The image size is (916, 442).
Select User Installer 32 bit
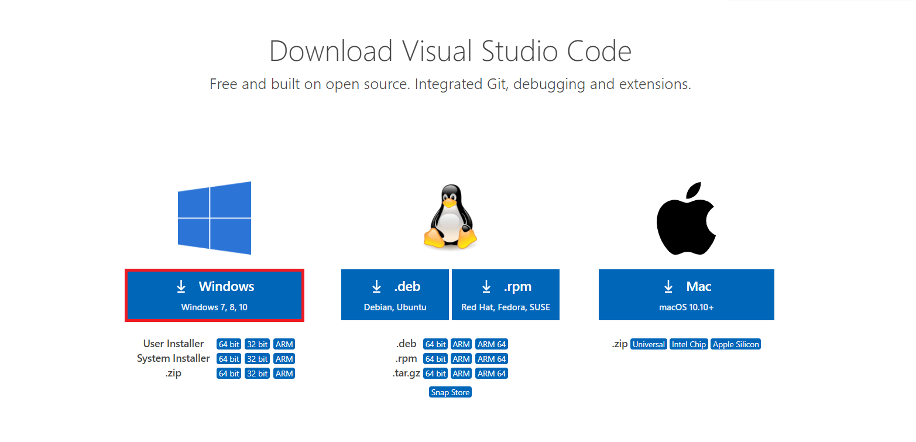coord(257,344)
